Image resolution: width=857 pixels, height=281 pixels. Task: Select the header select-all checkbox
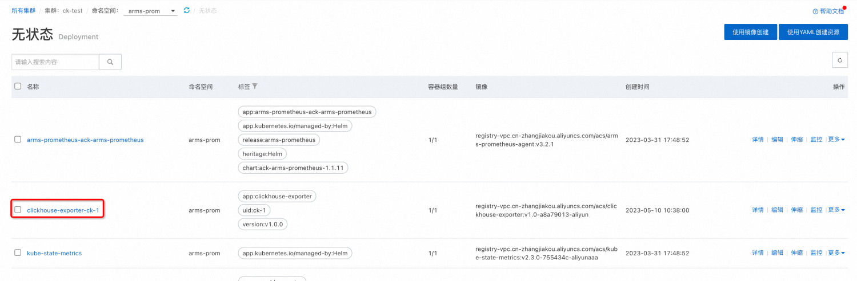pyautogui.click(x=18, y=86)
